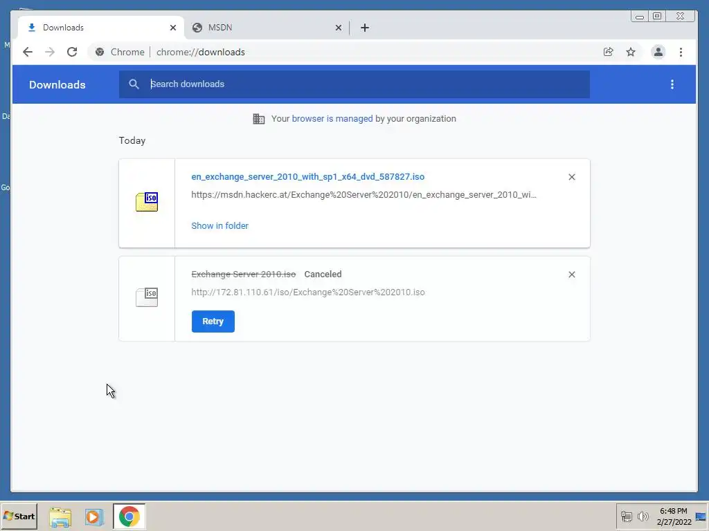This screenshot has width=709, height=531.
Task: Open the browser is managed link
Action: point(332,119)
